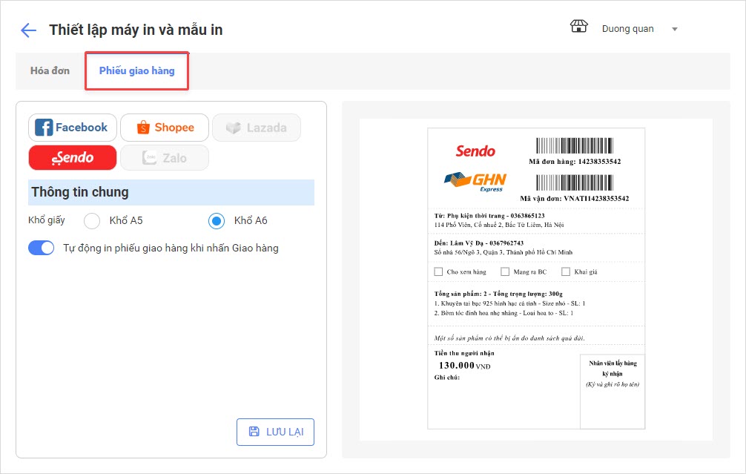Click the save disk icon
Viewport: 746px width, 474px height.
pos(254,432)
